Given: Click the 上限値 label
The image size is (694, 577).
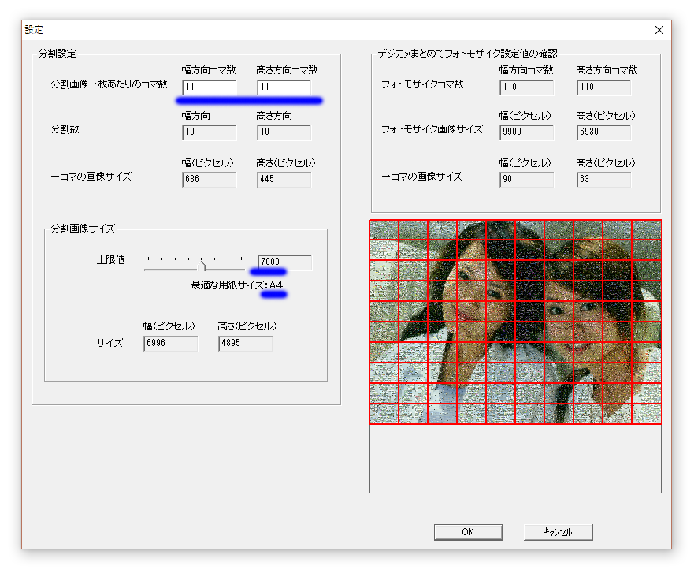Looking at the screenshot, I should pyautogui.click(x=110, y=260).
